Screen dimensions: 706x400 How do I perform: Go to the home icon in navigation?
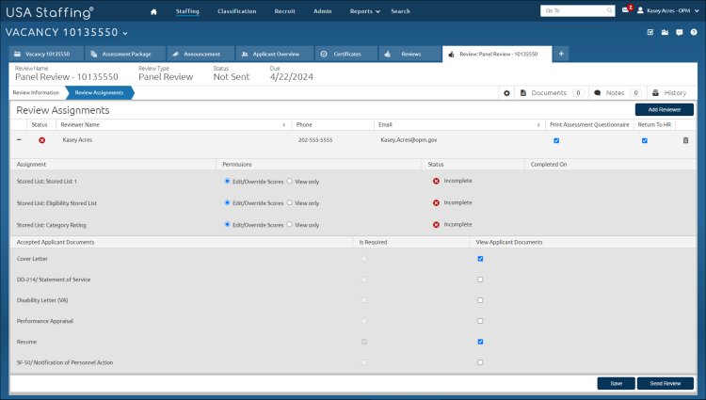[153, 11]
